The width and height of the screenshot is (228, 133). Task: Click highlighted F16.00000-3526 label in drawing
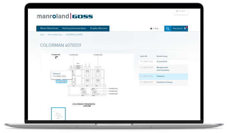click(61, 82)
